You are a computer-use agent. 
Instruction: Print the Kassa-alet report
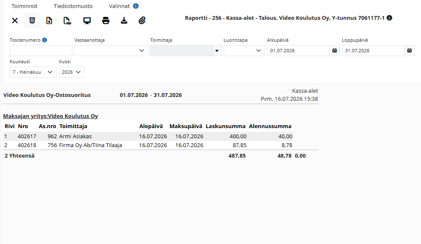click(x=106, y=21)
